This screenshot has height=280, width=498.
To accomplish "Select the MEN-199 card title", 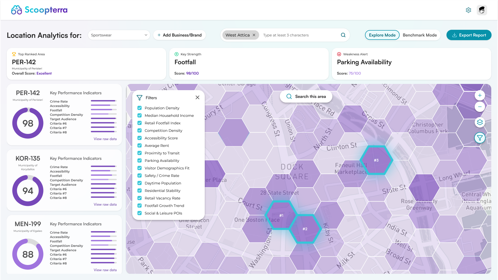I will pos(28,224).
